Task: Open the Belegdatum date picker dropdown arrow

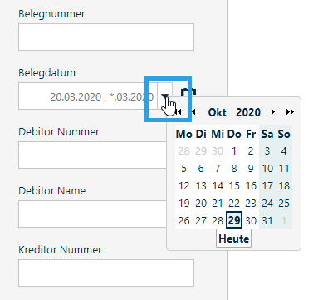Action: pos(165,96)
